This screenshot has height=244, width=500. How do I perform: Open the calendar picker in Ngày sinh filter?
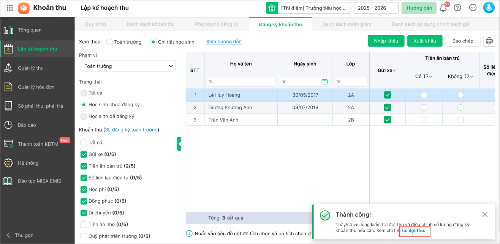324,82
